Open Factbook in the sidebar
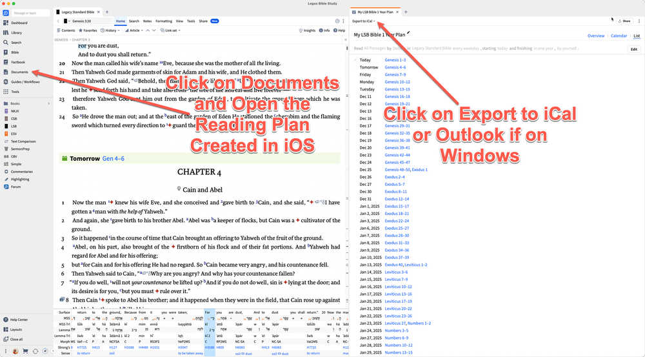Screen dimensions: 645x357 coord(14,62)
